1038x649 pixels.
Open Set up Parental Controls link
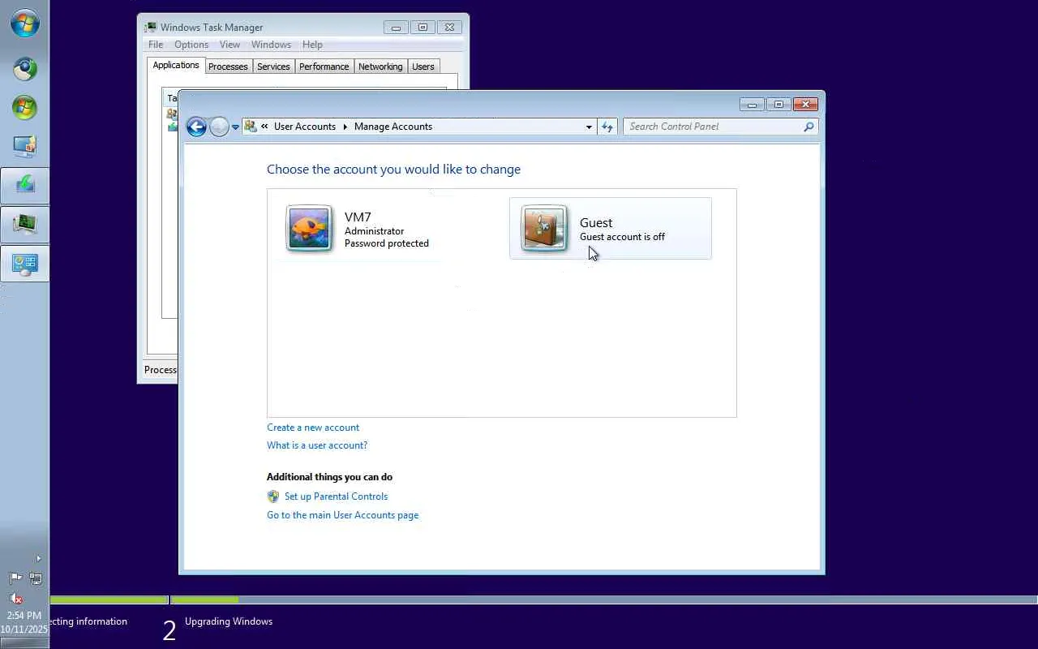coord(336,496)
